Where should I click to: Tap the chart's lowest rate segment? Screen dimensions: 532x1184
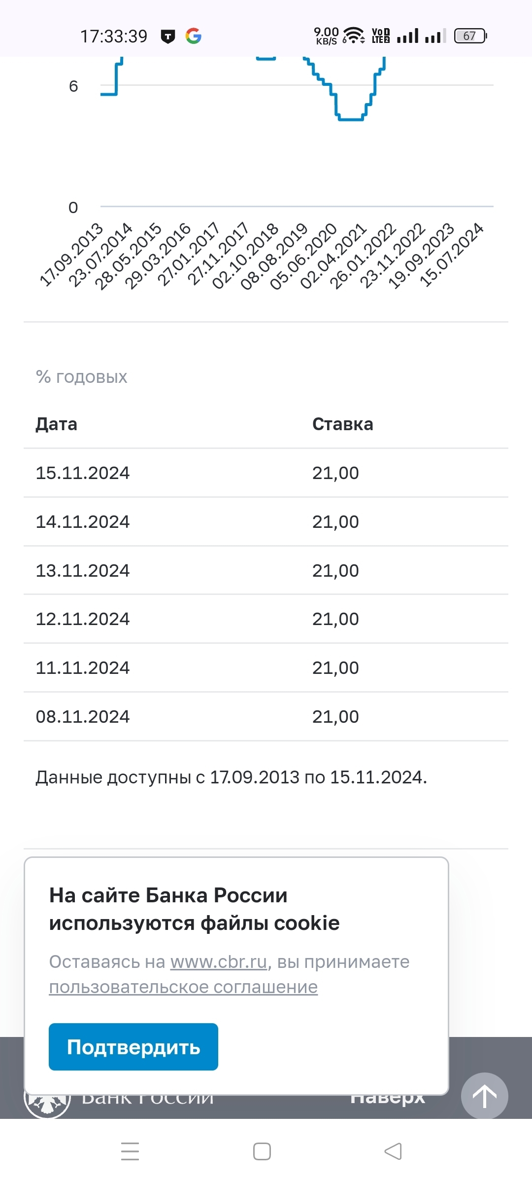coord(351,119)
